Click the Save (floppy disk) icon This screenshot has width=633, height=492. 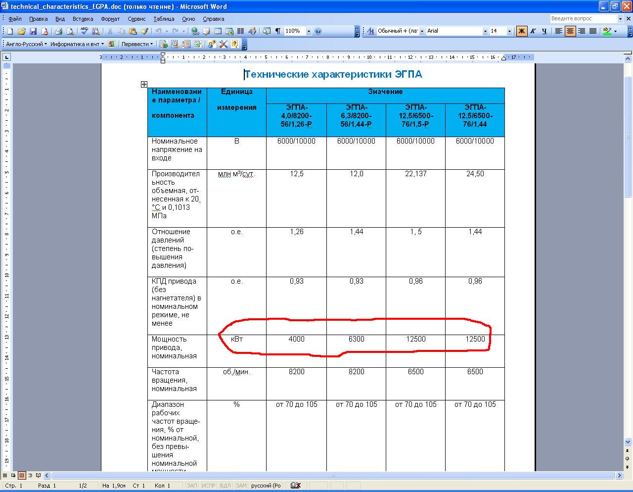[33, 31]
